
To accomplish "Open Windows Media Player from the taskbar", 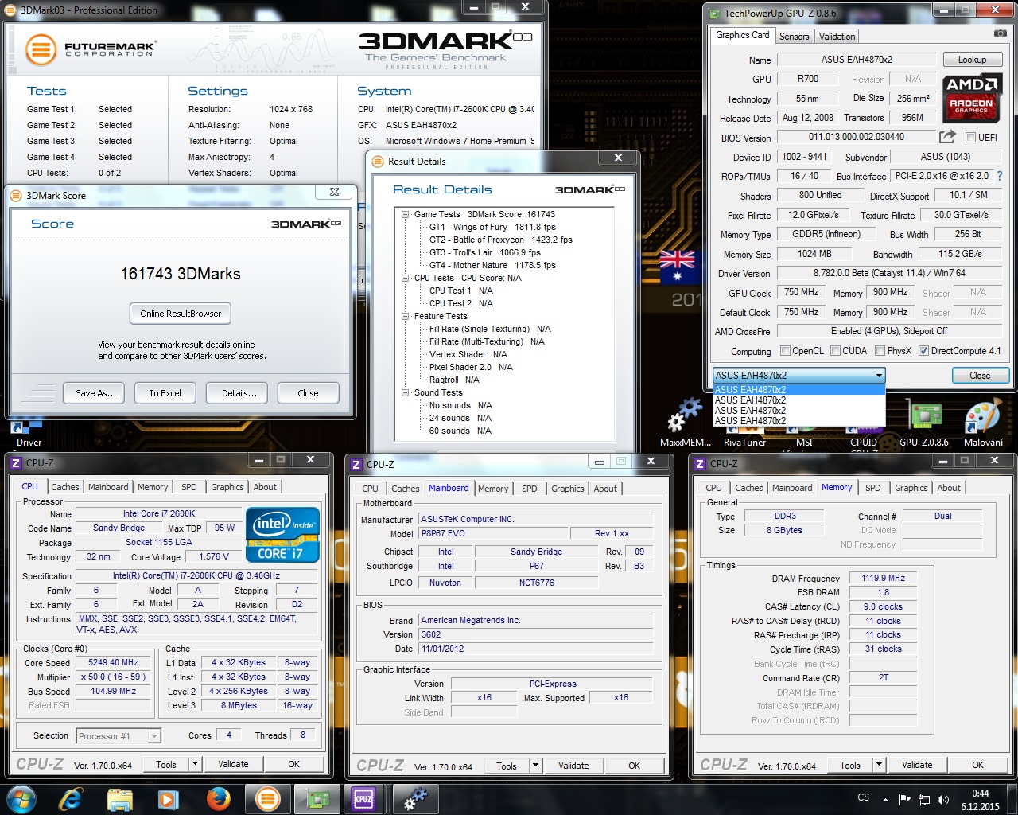I will (168, 798).
